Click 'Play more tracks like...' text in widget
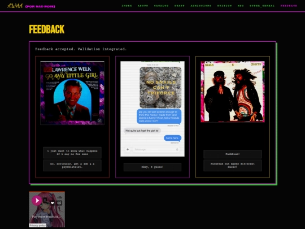The image size is (305, 229). coord(46,217)
